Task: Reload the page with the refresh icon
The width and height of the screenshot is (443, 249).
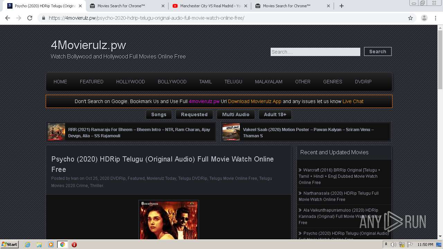Action: click(x=30, y=18)
